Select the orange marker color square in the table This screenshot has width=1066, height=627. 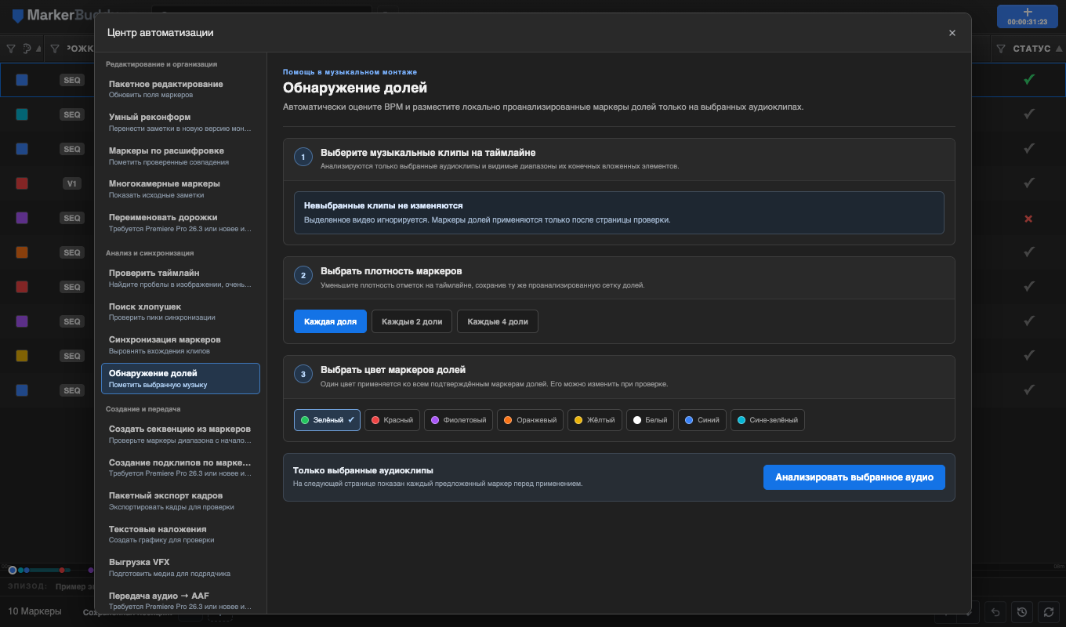coord(22,252)
